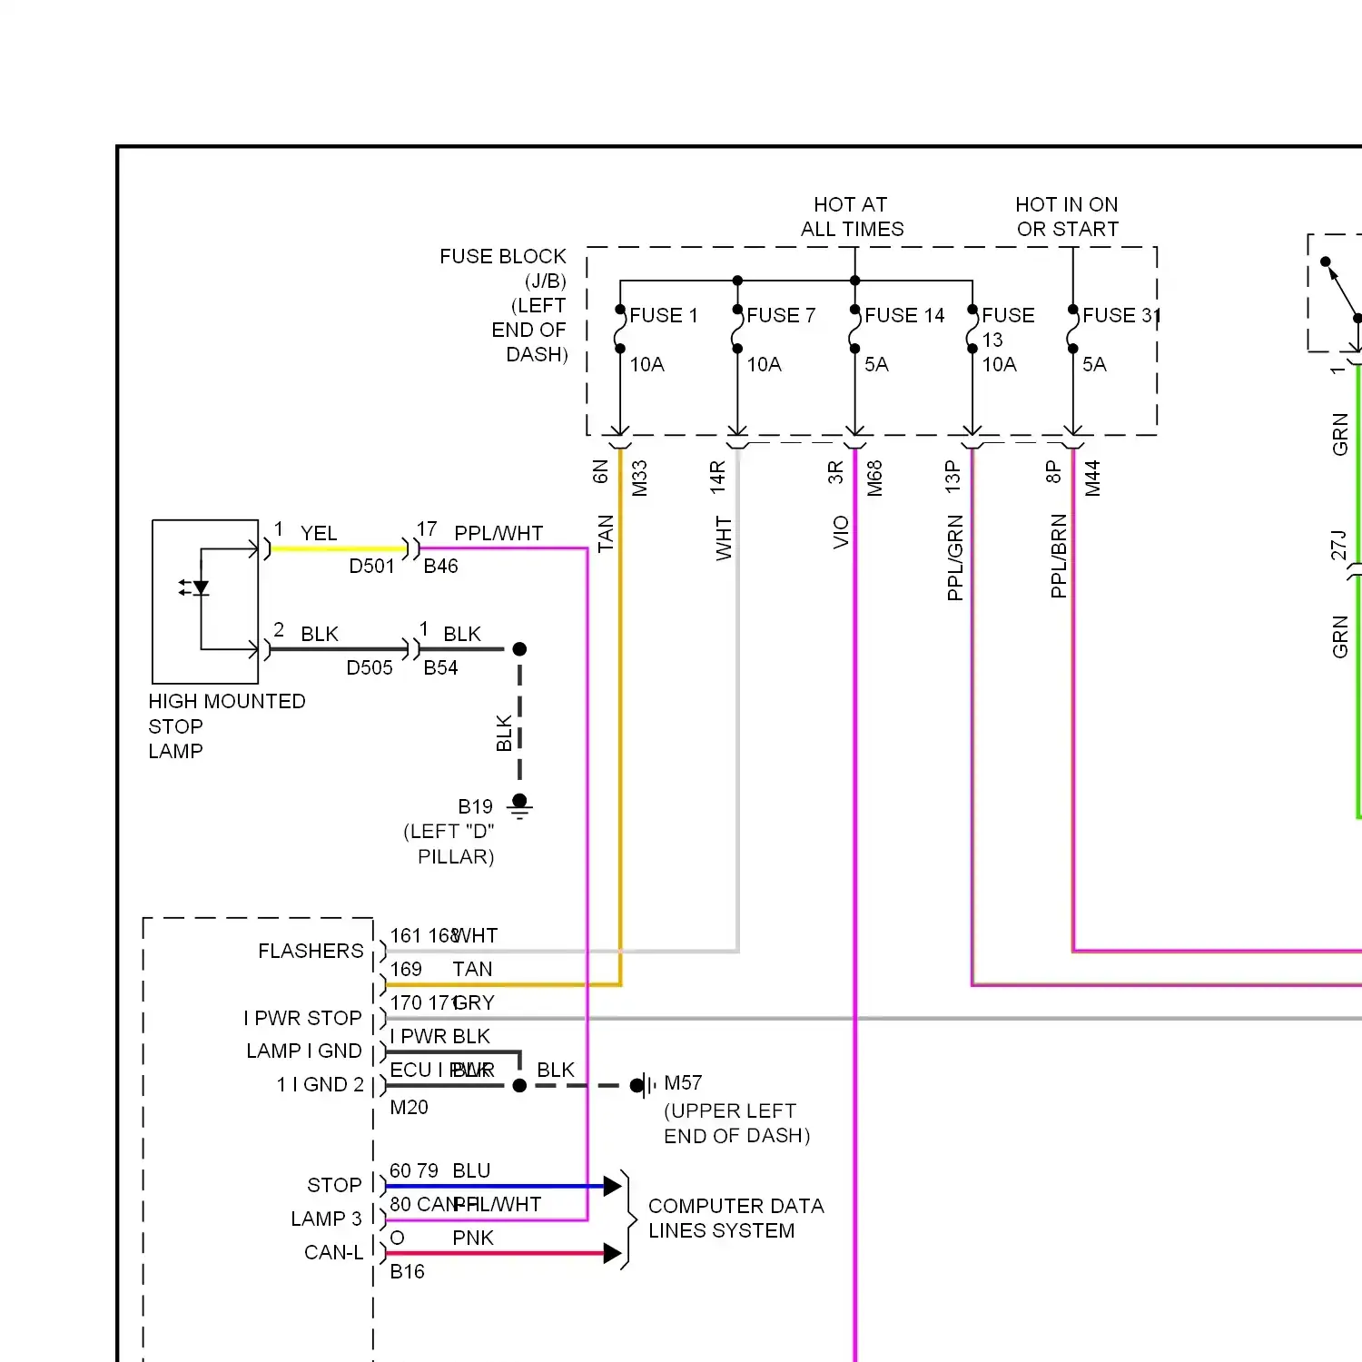The height and width of the screenshot is (1362, 1362).
Task: Click the 'B16' connector label
Action: [407, 1271]
